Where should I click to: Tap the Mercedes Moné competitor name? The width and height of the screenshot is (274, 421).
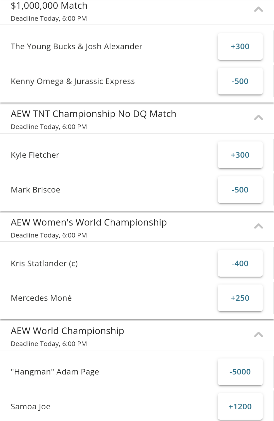(x=41, y=298)
